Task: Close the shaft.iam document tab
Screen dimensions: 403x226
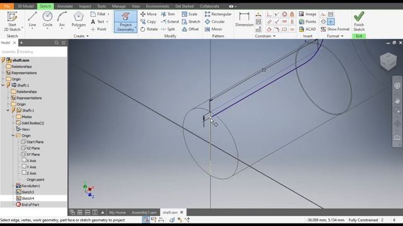Action: 182,212
